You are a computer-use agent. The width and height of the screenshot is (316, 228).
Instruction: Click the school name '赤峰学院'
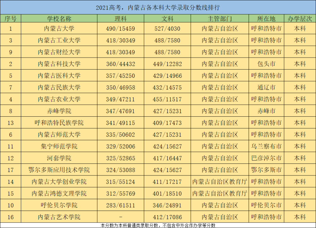tap(59, 111)
